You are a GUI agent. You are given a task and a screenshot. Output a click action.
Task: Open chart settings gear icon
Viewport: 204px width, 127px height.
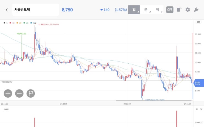click(188, 10)
